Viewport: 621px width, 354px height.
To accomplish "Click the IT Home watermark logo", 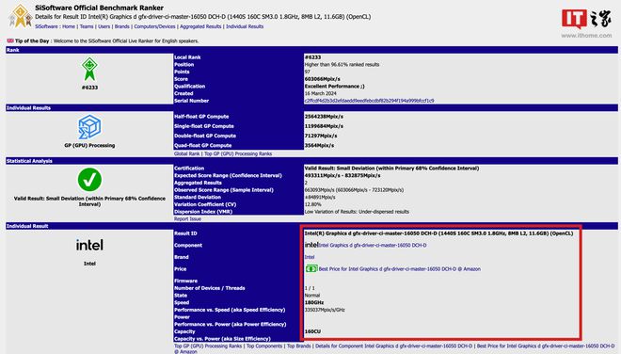I will click(x=586, y=23).
